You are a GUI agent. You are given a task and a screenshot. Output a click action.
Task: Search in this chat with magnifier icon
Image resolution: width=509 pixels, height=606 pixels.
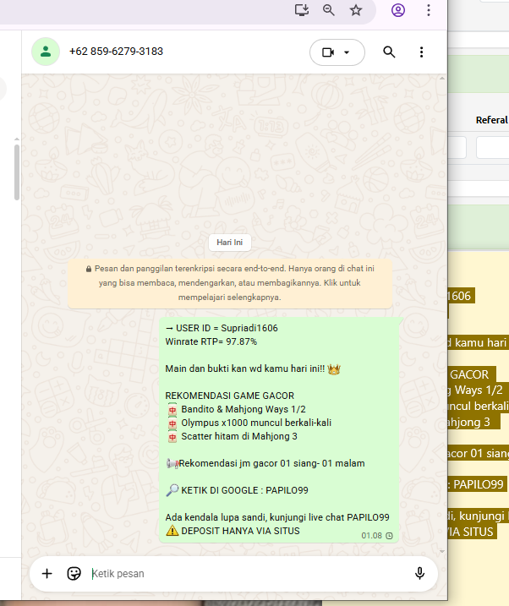(389, 52)
